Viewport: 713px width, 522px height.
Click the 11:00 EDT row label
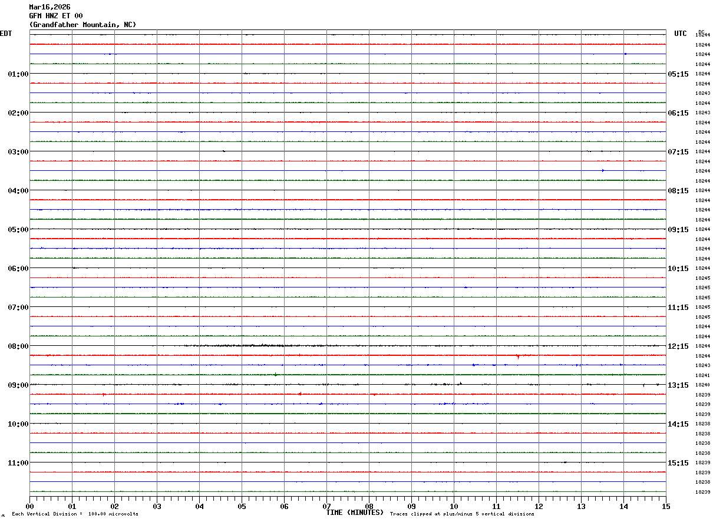click(x=18, y=462)
